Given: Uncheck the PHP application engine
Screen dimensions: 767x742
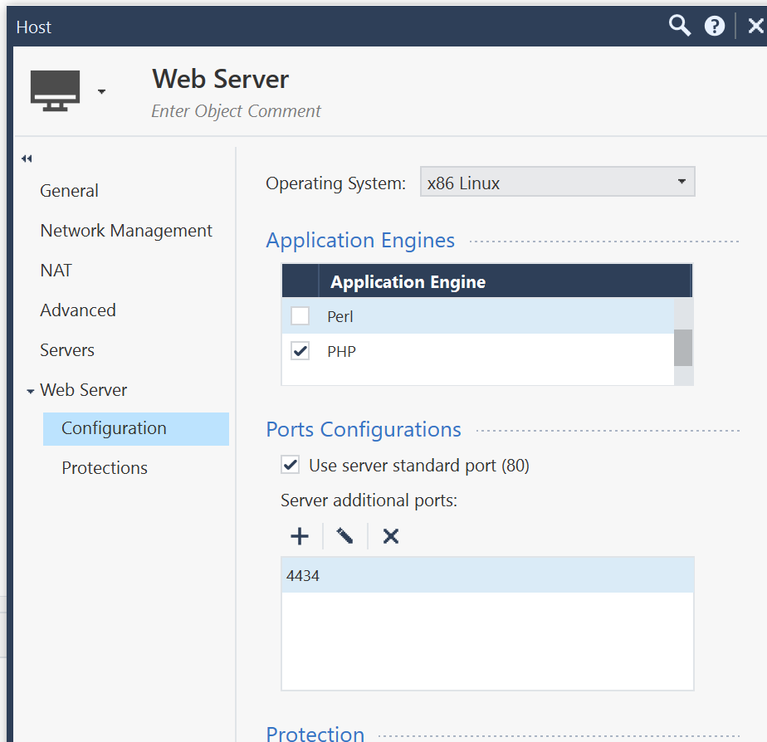Looking at the screenshot, I should coord(300,352).
